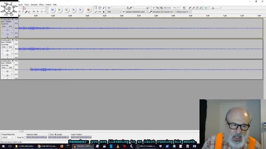This screenshot has height=149, width=266.
Task: Click the Trim audio toolbar icon
Action: (x=165, y=8)
